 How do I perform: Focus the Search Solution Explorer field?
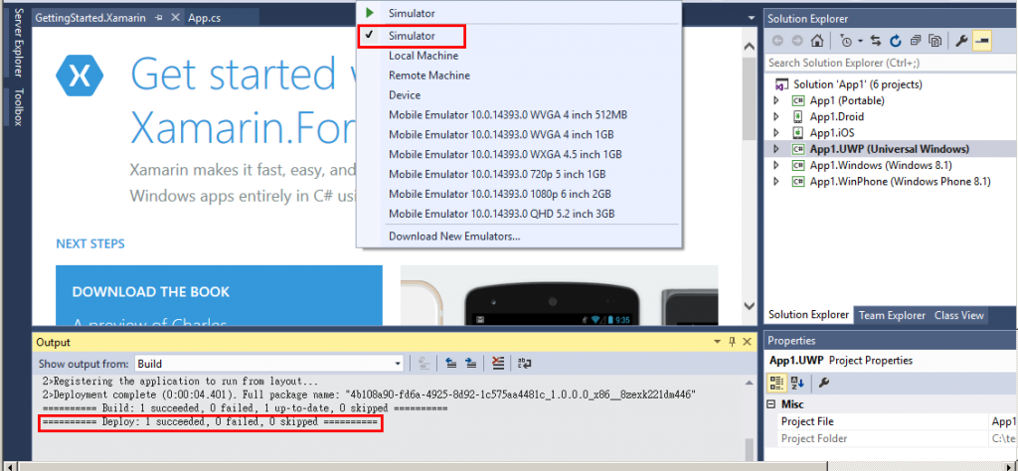[x=891, y=63]
